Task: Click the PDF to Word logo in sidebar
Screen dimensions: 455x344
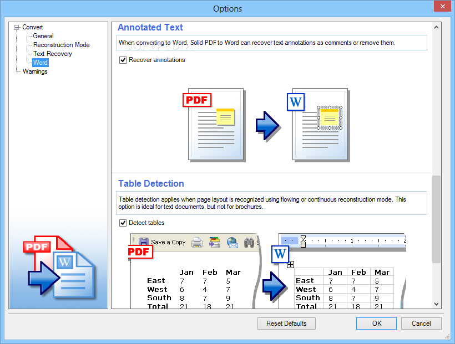Action: tap(59, 267)
